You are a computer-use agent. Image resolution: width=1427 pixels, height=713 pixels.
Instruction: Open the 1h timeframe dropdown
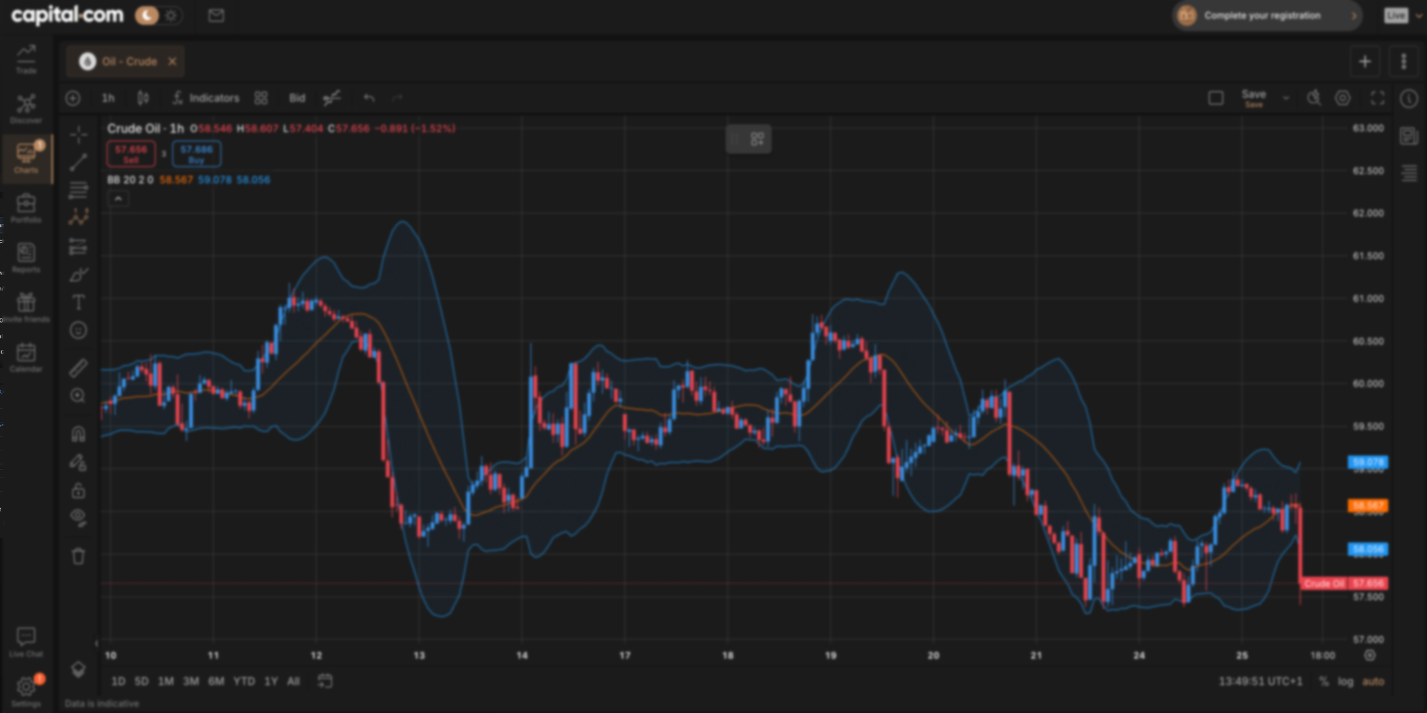(108, 98)
